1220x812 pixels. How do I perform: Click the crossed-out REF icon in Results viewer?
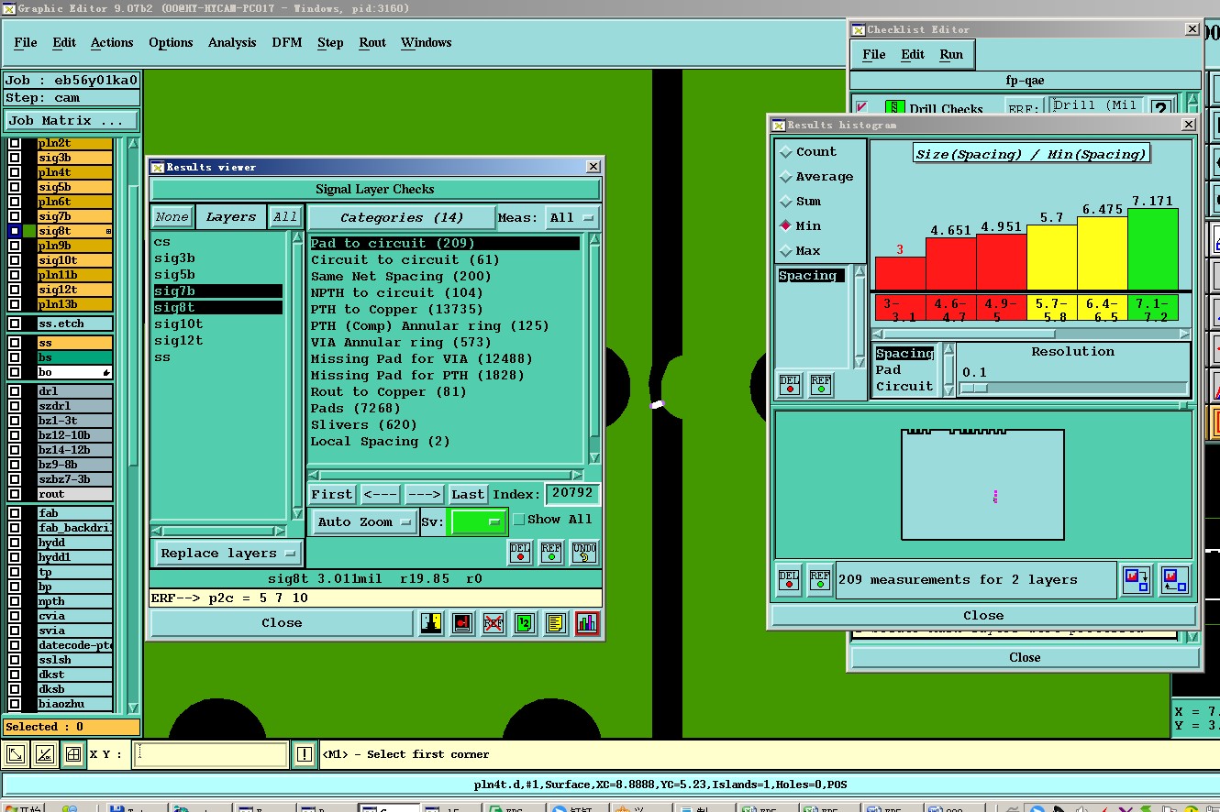click(x=494, y=623)
